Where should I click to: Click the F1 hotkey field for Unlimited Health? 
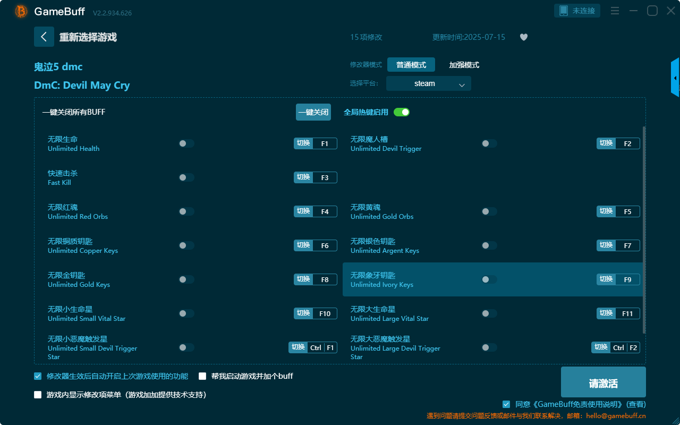point(325,143)
